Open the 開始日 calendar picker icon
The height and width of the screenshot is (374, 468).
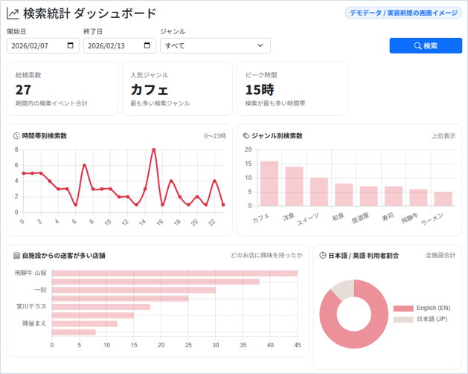71,46
